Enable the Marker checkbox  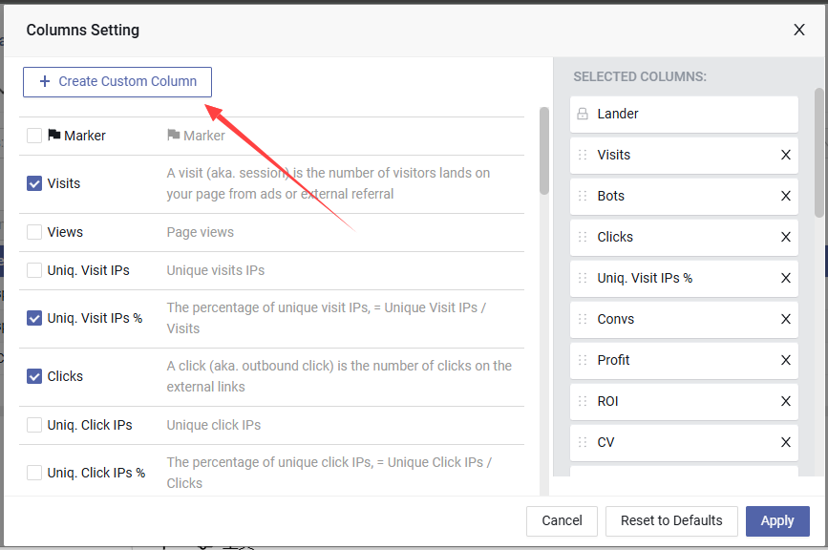tap(34, 136)
